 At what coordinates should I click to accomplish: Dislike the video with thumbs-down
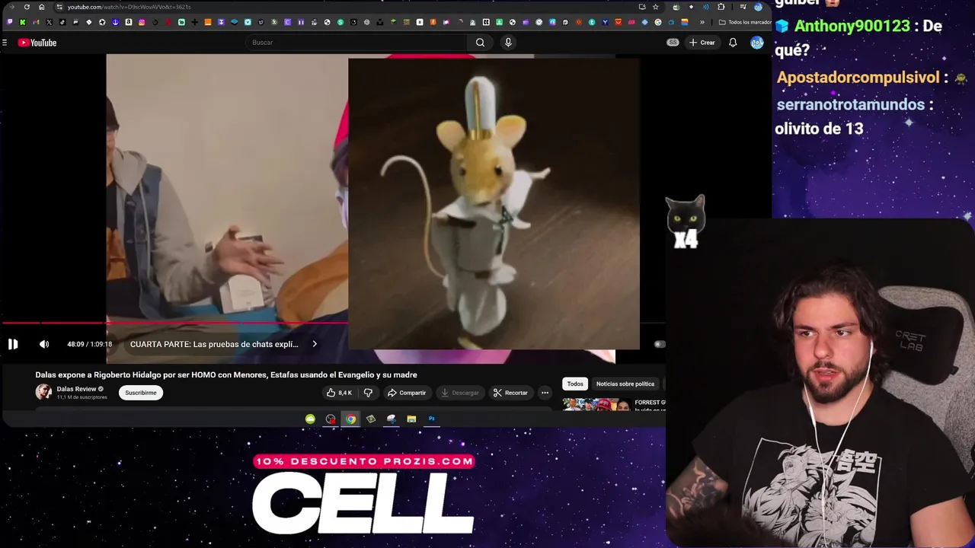click(x=368, y=393)
